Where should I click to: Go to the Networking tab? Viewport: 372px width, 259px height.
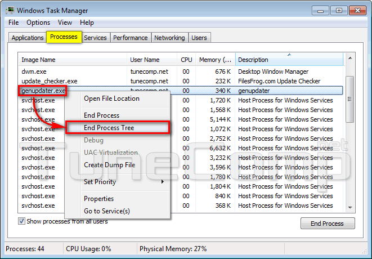[169, 38]
